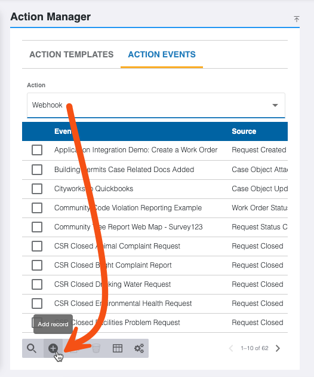Viewport: 314px width, 377px height.
Task: Check the Application Integration Demo row checkbox
Action: pyautogui.click(x=37, y=150)
